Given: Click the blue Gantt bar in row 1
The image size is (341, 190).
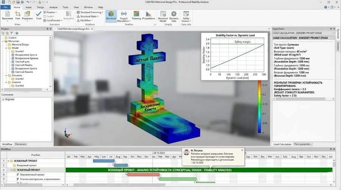Looking at the screenshot, I should pos(104,161).
